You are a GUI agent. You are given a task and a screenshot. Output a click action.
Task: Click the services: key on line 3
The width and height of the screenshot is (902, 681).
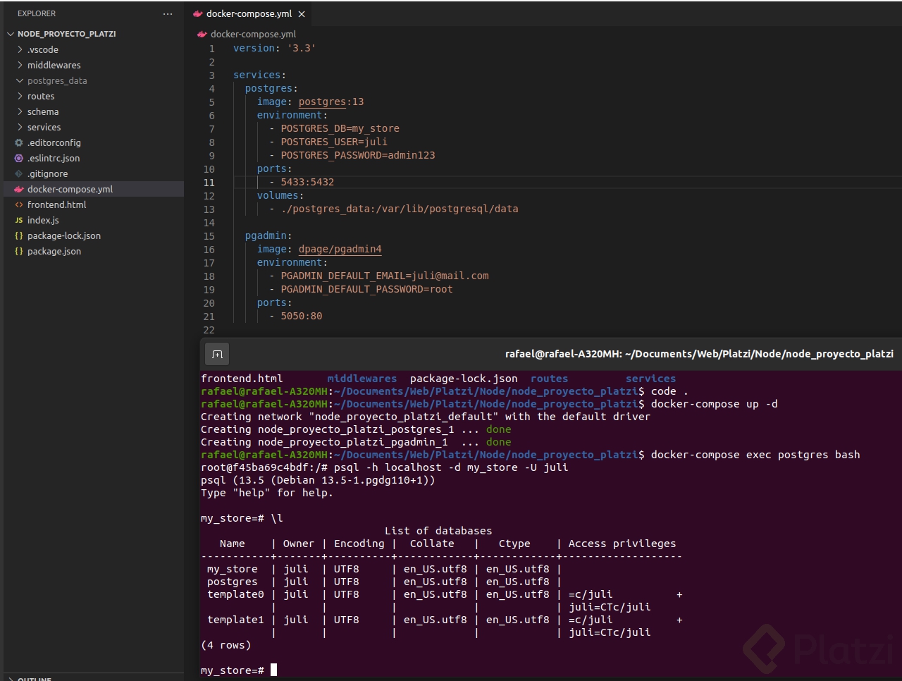click(259, 75)
